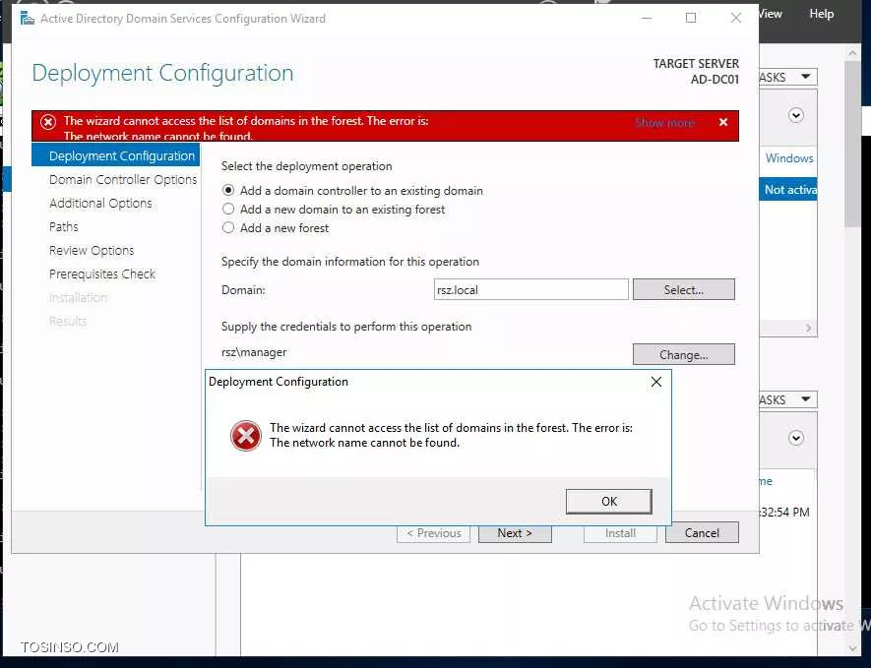Click the Windows link in Server Manager

click(788, 158)
